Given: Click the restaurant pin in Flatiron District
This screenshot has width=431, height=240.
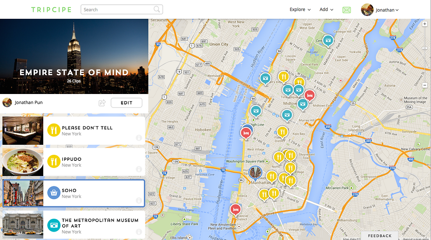Looking at the screenshot, I should point(282,132).
